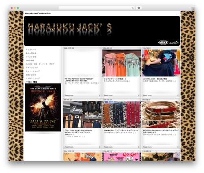
Task: Click the comment count on the JOKER & MARI post
Action: (x=178, y=95)
